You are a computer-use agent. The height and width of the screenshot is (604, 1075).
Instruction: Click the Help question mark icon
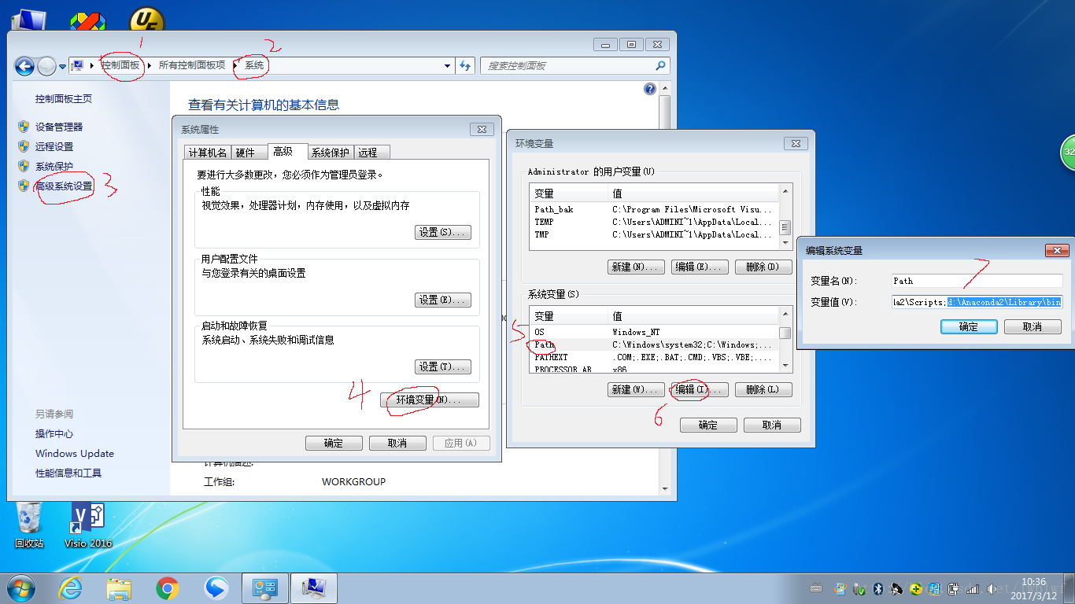[x=649, y=88]
